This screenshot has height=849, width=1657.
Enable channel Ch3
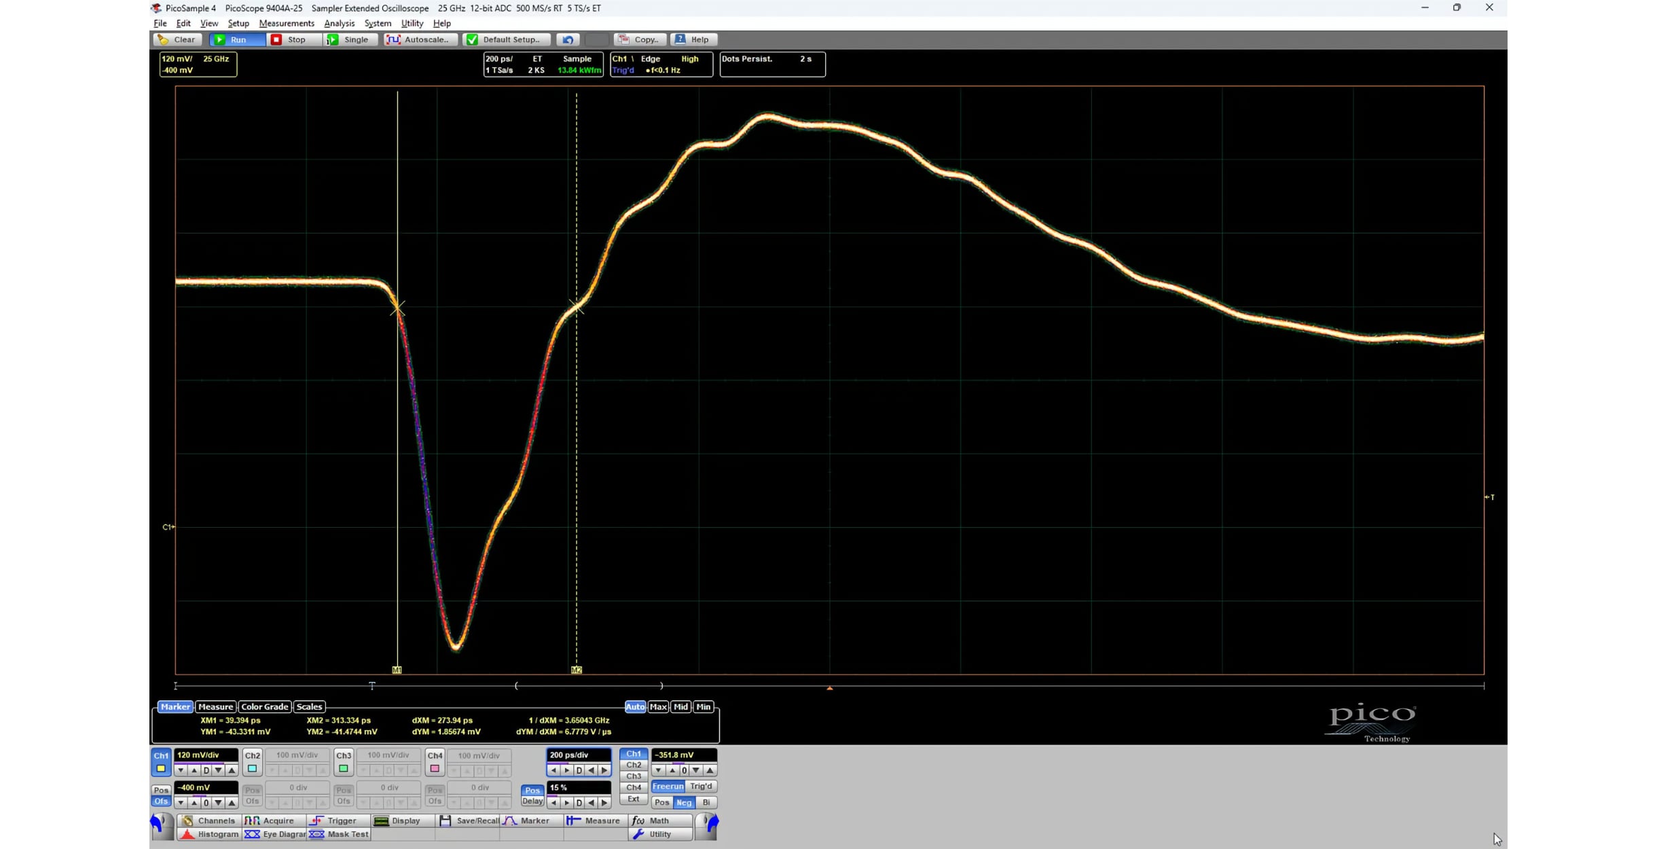(x=344, y=762)
